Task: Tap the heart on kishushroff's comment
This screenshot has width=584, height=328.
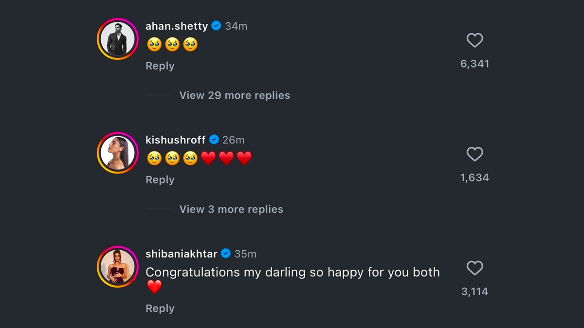Action: [474, 155]
